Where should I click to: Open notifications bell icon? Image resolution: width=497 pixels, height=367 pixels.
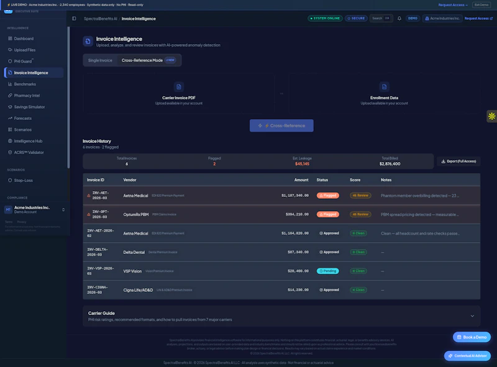click(x=399, y=19)
